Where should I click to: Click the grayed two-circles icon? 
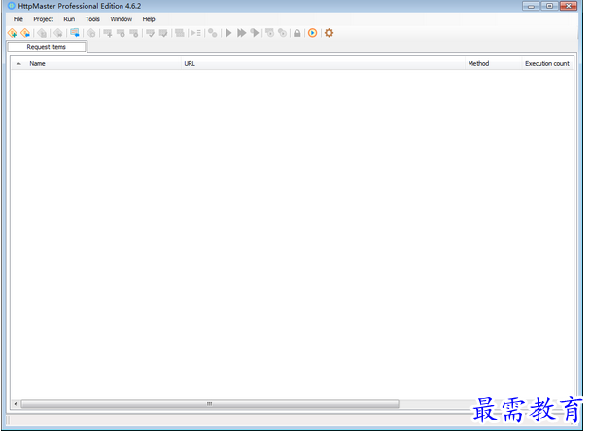(213, 33)
